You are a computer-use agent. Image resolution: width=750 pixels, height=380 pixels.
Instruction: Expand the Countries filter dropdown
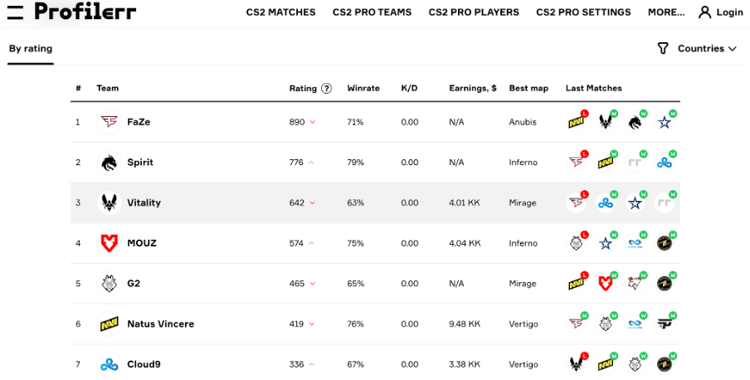tap(707, 49)
